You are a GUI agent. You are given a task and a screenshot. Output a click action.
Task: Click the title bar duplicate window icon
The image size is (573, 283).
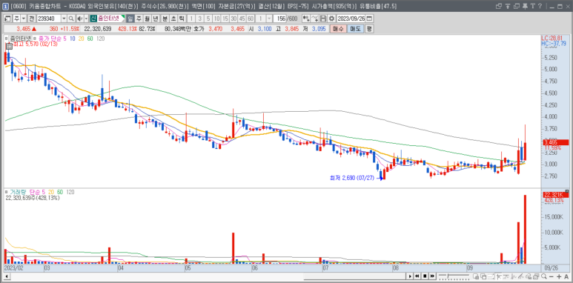click(517, 6)
